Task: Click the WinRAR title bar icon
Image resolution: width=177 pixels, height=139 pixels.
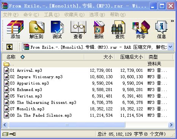Action: point(5,6)
